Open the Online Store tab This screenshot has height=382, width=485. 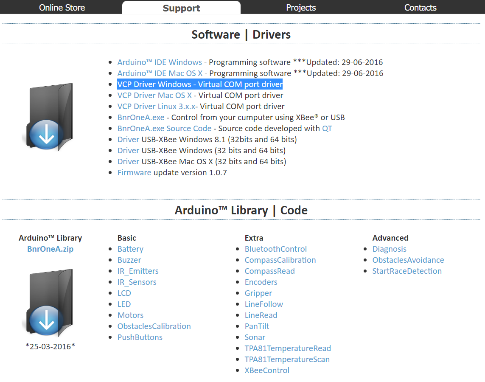(62, 7)
